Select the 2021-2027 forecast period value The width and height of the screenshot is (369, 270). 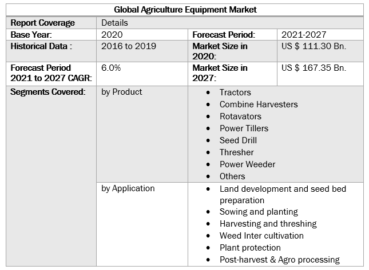click(x=304, y=34)
